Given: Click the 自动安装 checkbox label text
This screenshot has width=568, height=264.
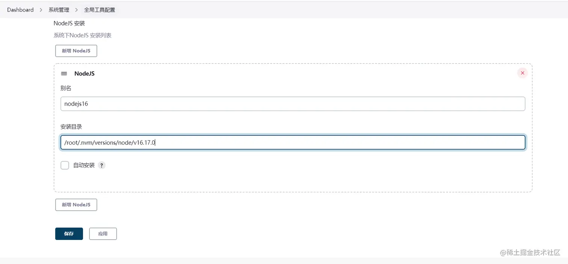Looking at the screenshot, I should pyautogui.click(x=84, y=165).
